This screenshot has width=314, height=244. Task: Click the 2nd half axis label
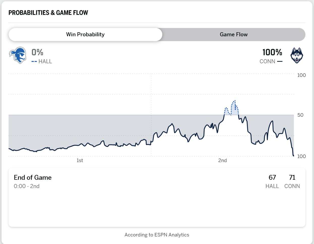point(222,161)
